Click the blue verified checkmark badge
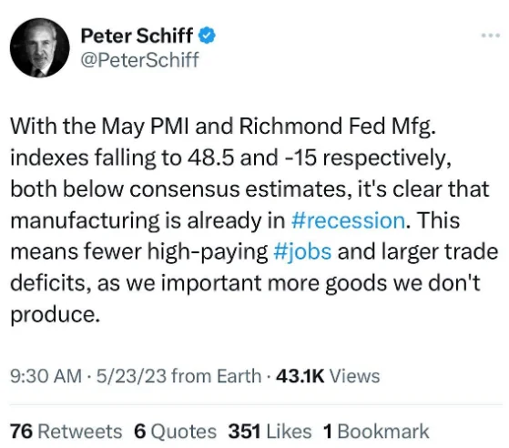 [207, 36]
